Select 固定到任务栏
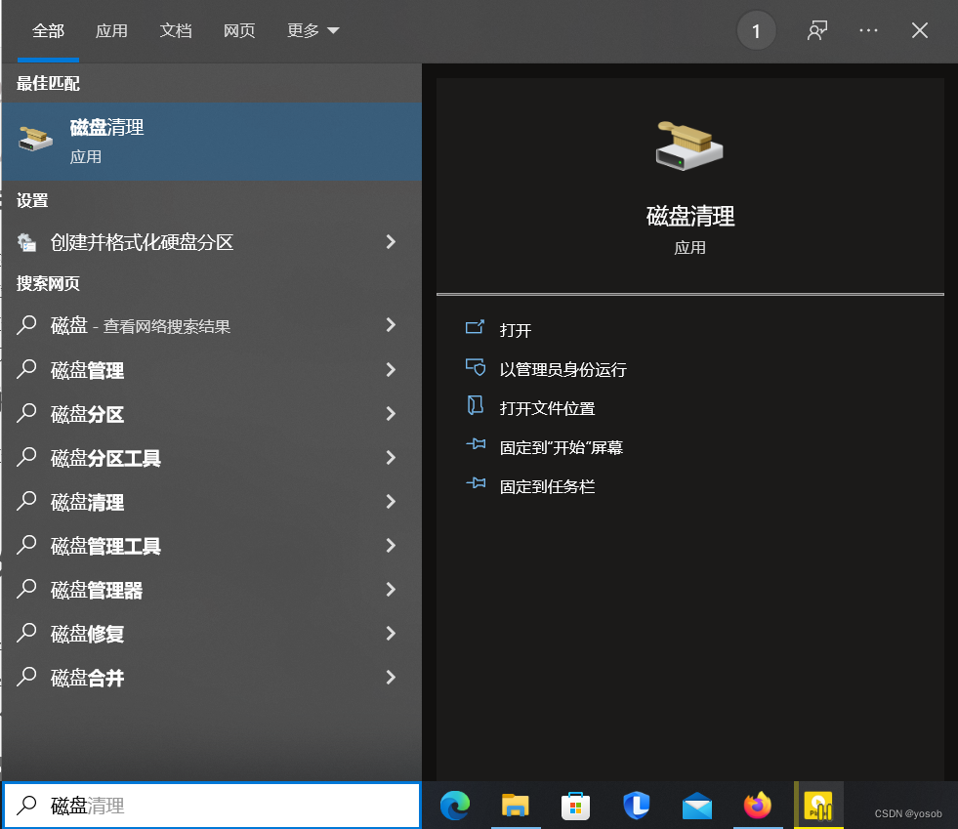 coord(547,486)
